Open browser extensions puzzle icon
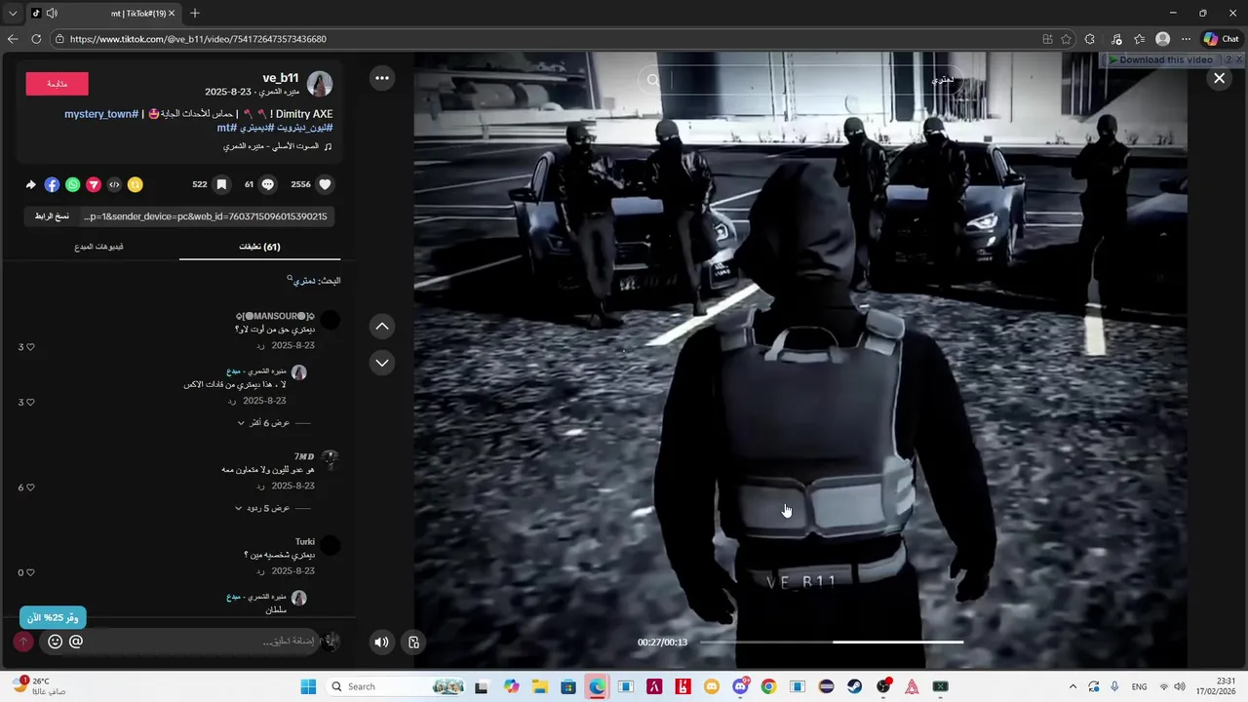The height and width of the screenshot is (702, 1248). [x=1090, y=39]
